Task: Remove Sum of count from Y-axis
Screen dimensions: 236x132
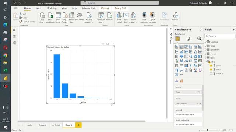Action: (201, 103)
